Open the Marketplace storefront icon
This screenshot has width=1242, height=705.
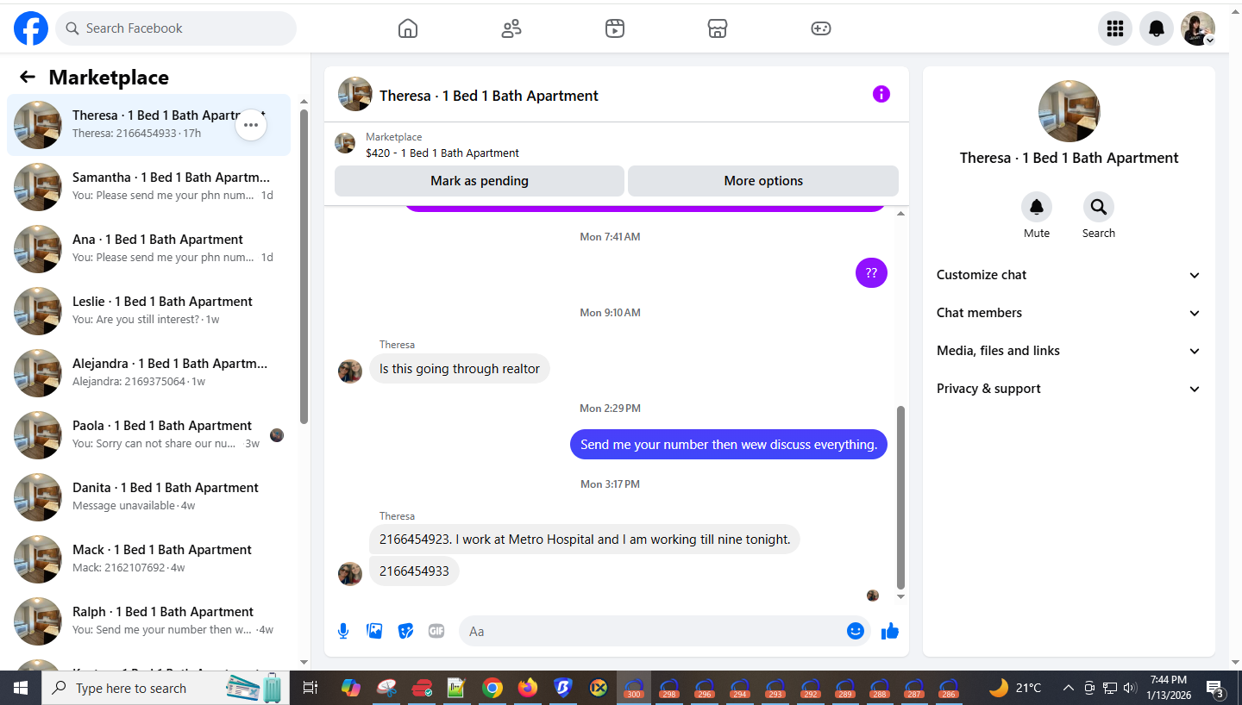click(x=718, y=28)
